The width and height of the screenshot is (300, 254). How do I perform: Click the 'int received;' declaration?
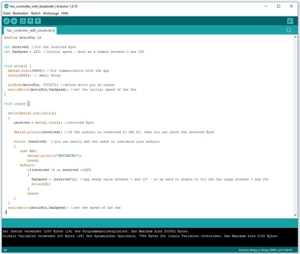[17, 47]
